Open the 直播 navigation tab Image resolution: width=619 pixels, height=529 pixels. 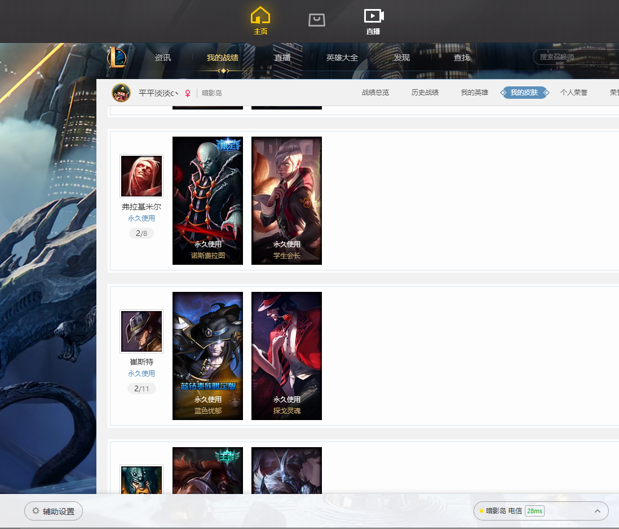pos(282,58)
